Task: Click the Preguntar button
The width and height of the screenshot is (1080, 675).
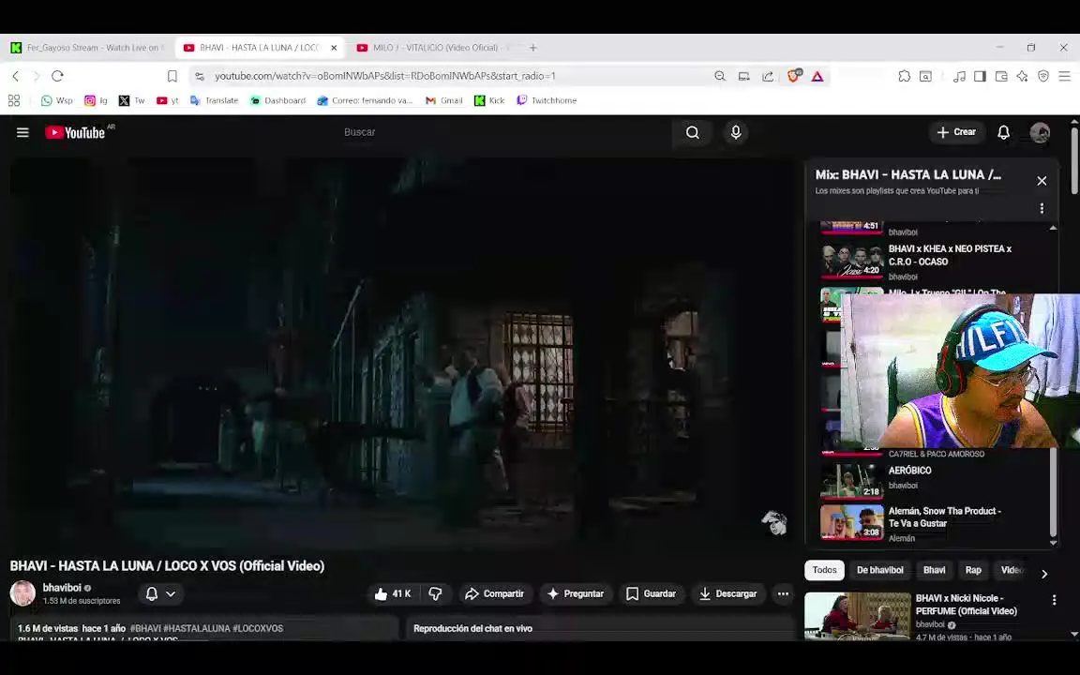Action: tap(575, 593)
